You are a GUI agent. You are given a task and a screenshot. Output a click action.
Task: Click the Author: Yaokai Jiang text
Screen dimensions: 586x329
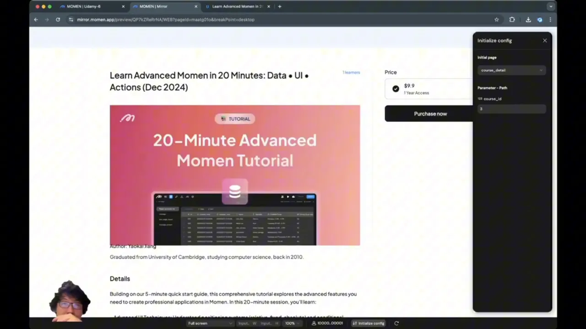(133, 246)
